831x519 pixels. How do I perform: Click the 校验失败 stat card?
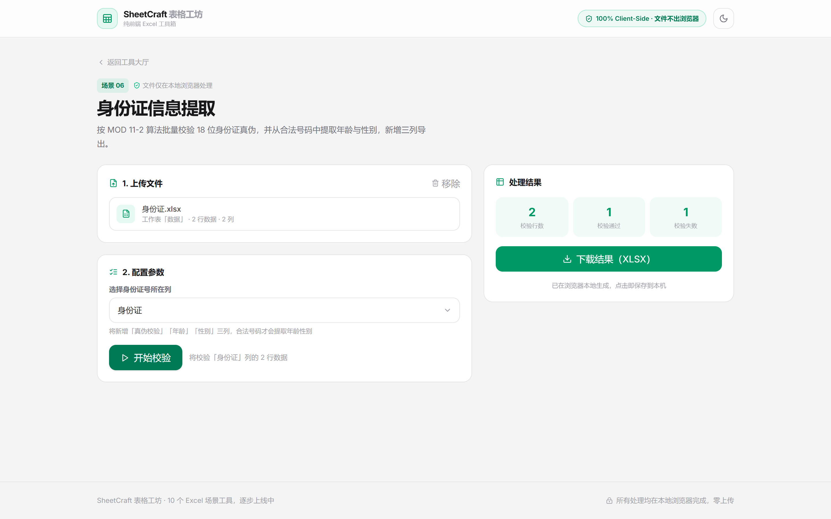point(685,217)
